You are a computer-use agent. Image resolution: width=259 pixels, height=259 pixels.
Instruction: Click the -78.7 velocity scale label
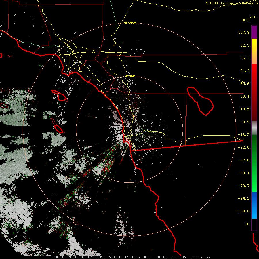click(x=244, y=186)
